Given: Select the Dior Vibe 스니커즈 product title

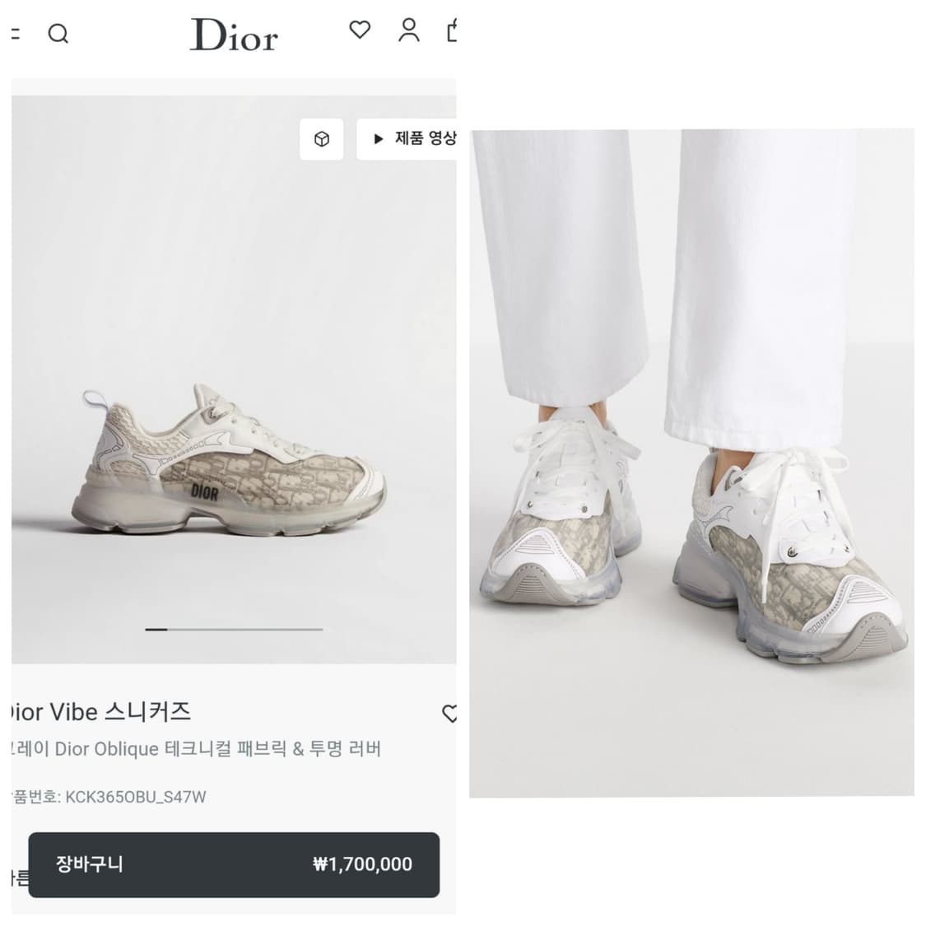Looking at the screenshot, I should 100,712.
